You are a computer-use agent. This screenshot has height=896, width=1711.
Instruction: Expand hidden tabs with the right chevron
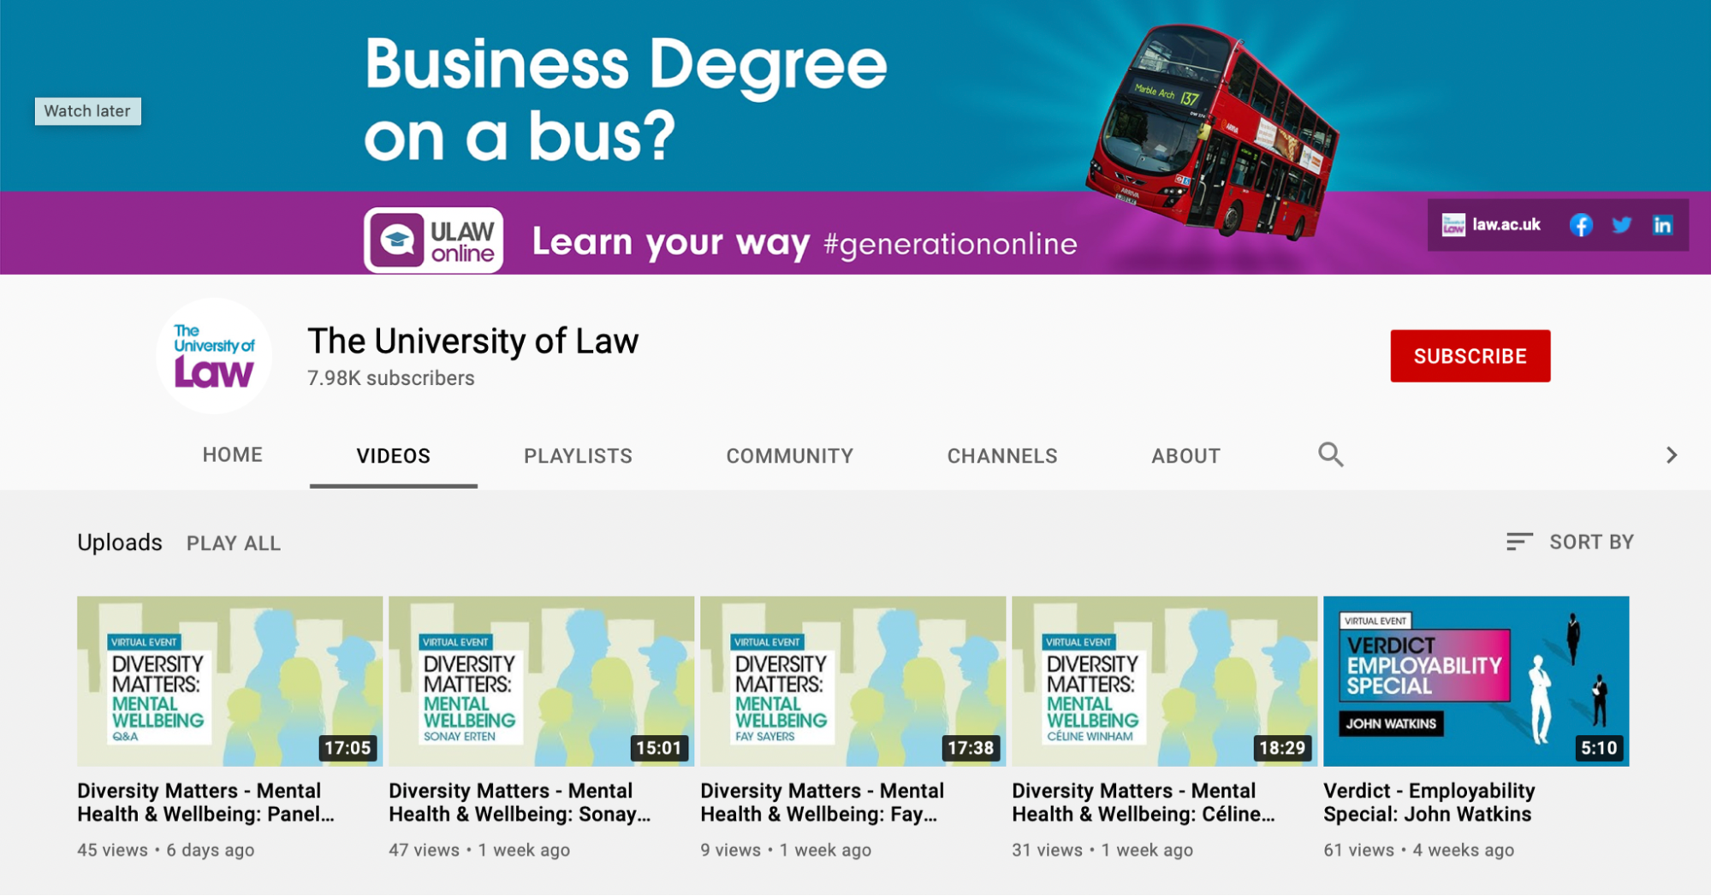[x=1670, y=454]
